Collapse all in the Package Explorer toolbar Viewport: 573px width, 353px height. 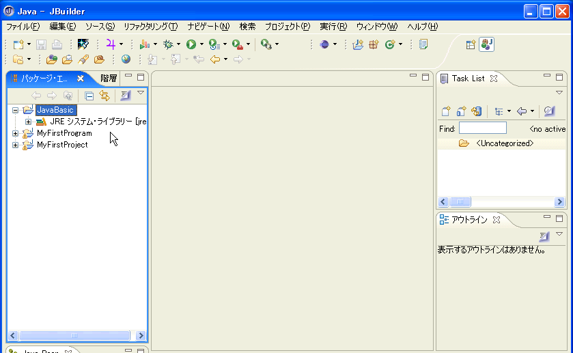[89, 96]
